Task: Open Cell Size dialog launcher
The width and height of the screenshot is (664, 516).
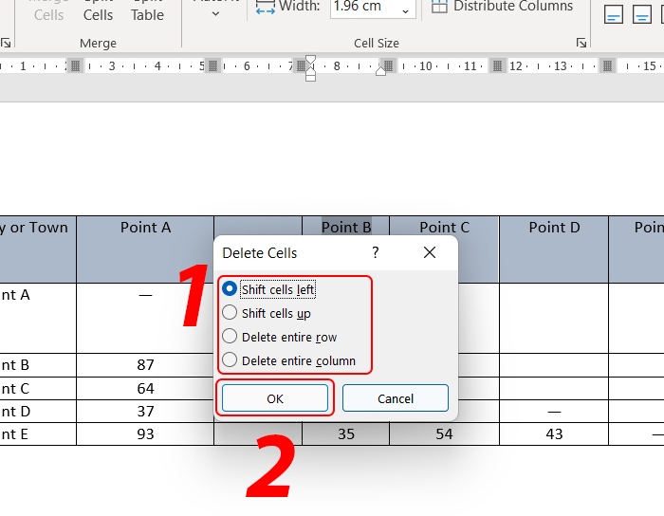Action: (x=581, y=43)
